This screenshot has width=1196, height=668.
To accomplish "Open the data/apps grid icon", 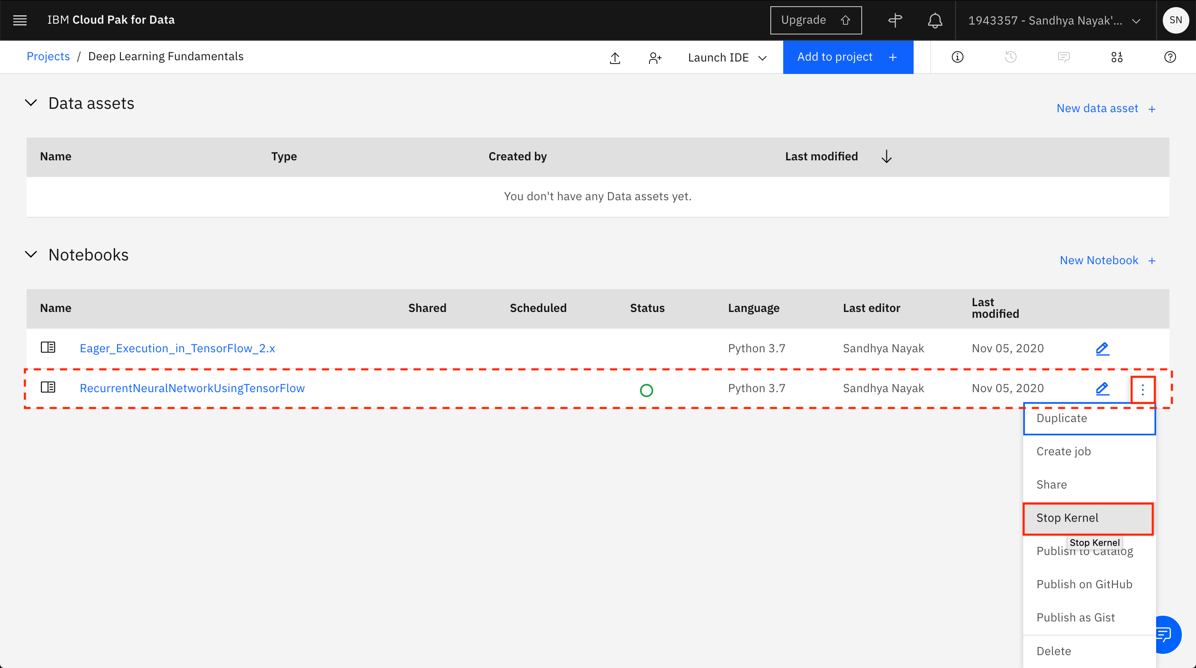I will click(x=1117, y=57).
